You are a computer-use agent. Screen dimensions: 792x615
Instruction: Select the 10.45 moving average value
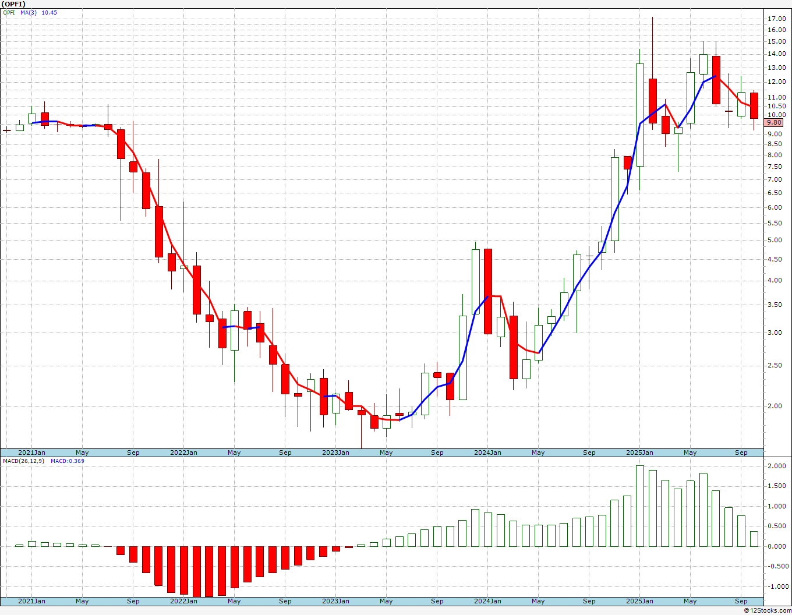49,12
